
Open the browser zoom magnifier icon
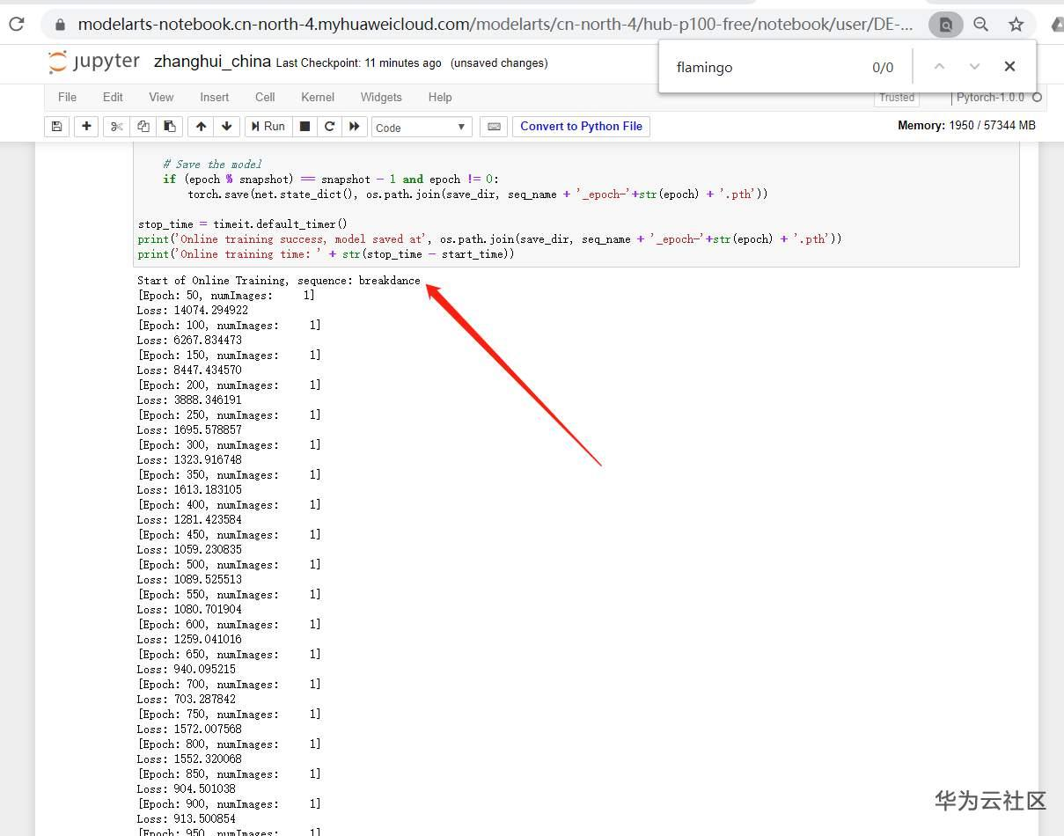(x=981, y=25)
